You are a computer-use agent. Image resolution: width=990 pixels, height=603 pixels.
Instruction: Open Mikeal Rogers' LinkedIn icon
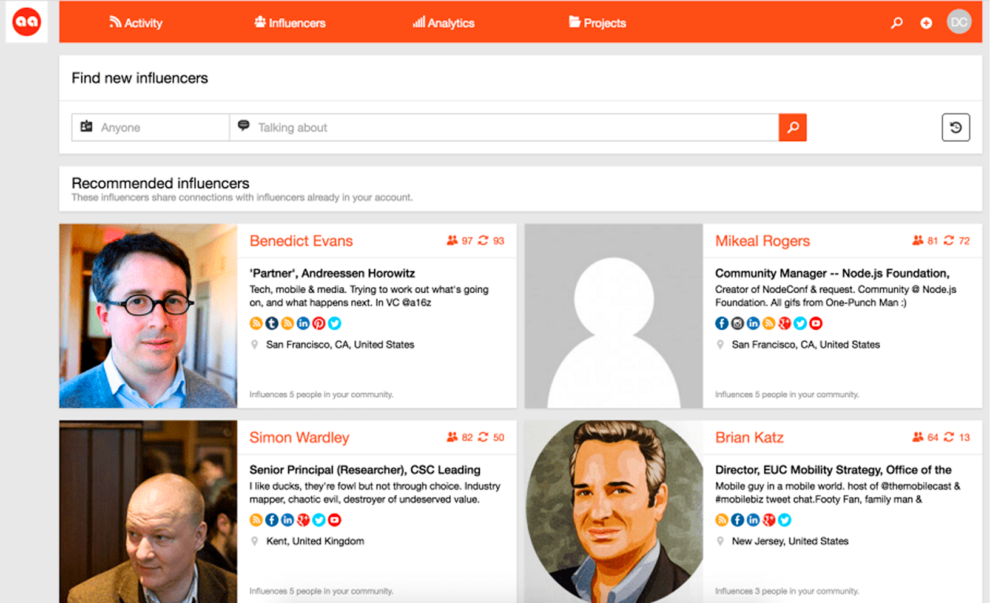(x=753, y=324)
